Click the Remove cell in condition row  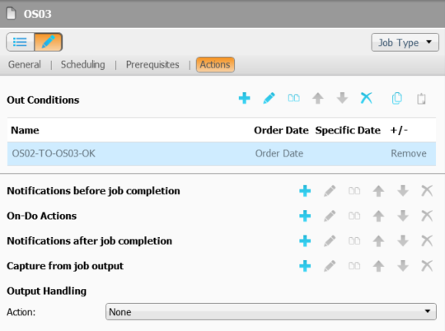(409, 153)
